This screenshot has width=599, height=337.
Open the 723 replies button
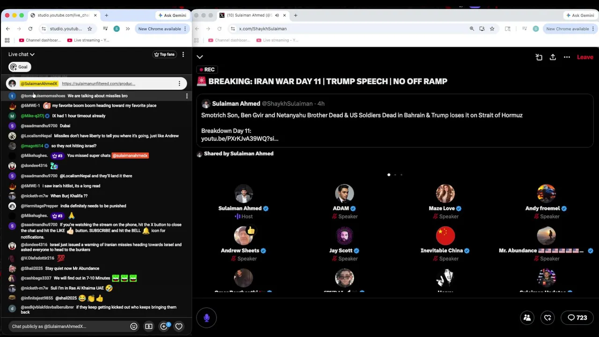(x=577, y=318)
